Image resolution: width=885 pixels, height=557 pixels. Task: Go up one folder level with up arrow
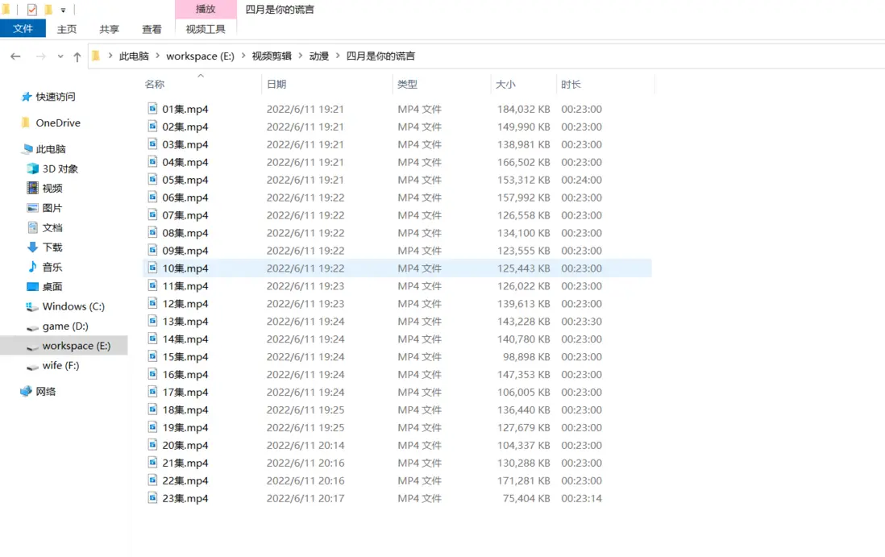(77, 56)
